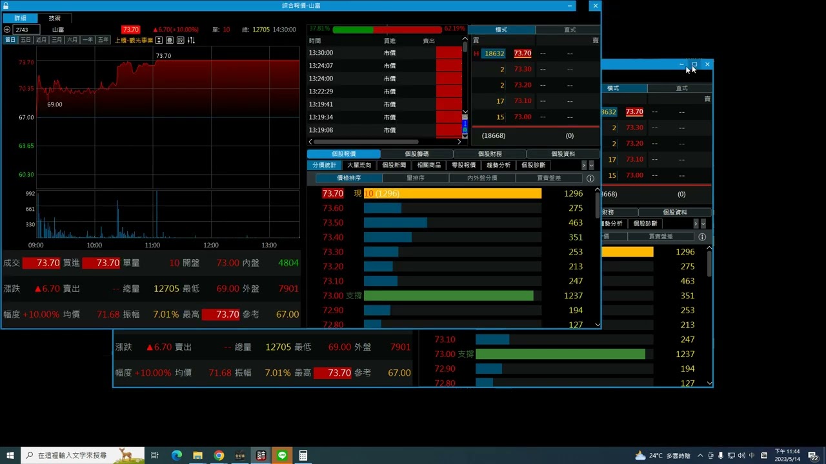Viewport: 826px width, 464px height.
Task: Open Task View on taskbar
Action: click(x=155, y=456)
